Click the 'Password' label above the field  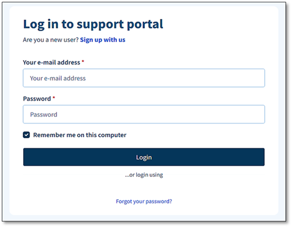[x=37, y=98]
